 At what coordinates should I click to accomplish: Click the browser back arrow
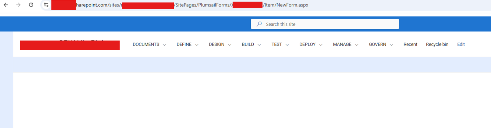[6, 5]
